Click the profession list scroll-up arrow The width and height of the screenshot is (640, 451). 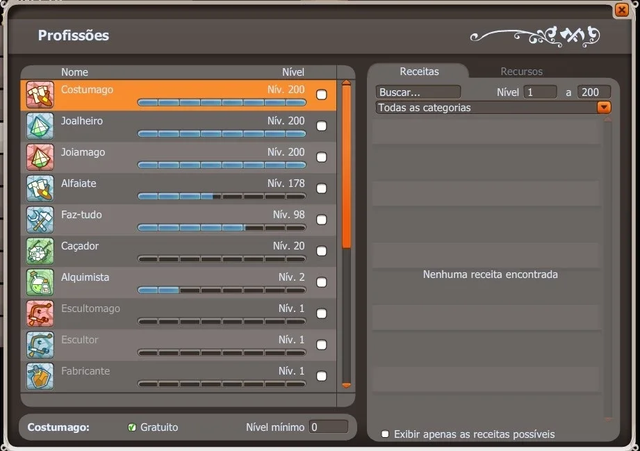click(x=346, y=83)
